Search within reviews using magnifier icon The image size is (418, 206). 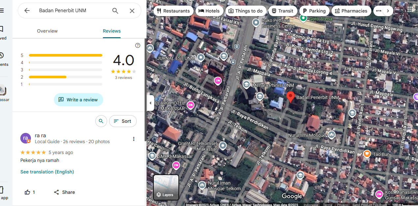[101, 121]
